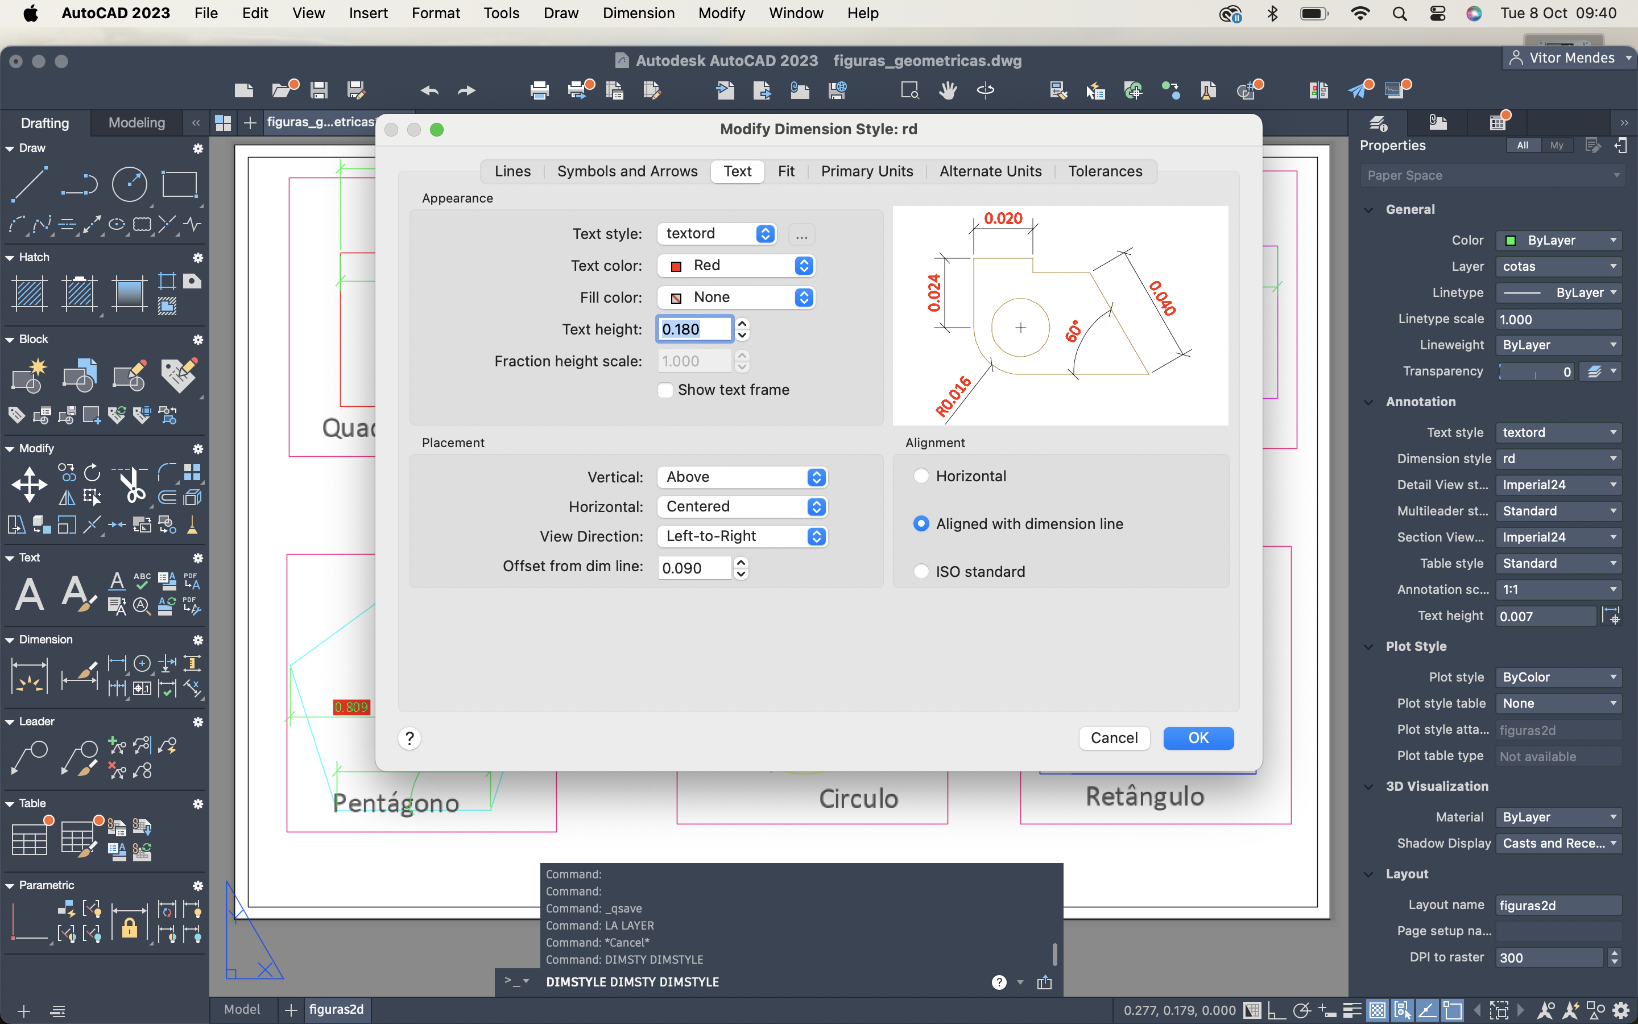Toggle Polar tracking in status bar
The width and height of the screenshot is (1638, 1024).
click(x=1302, y=1010)
